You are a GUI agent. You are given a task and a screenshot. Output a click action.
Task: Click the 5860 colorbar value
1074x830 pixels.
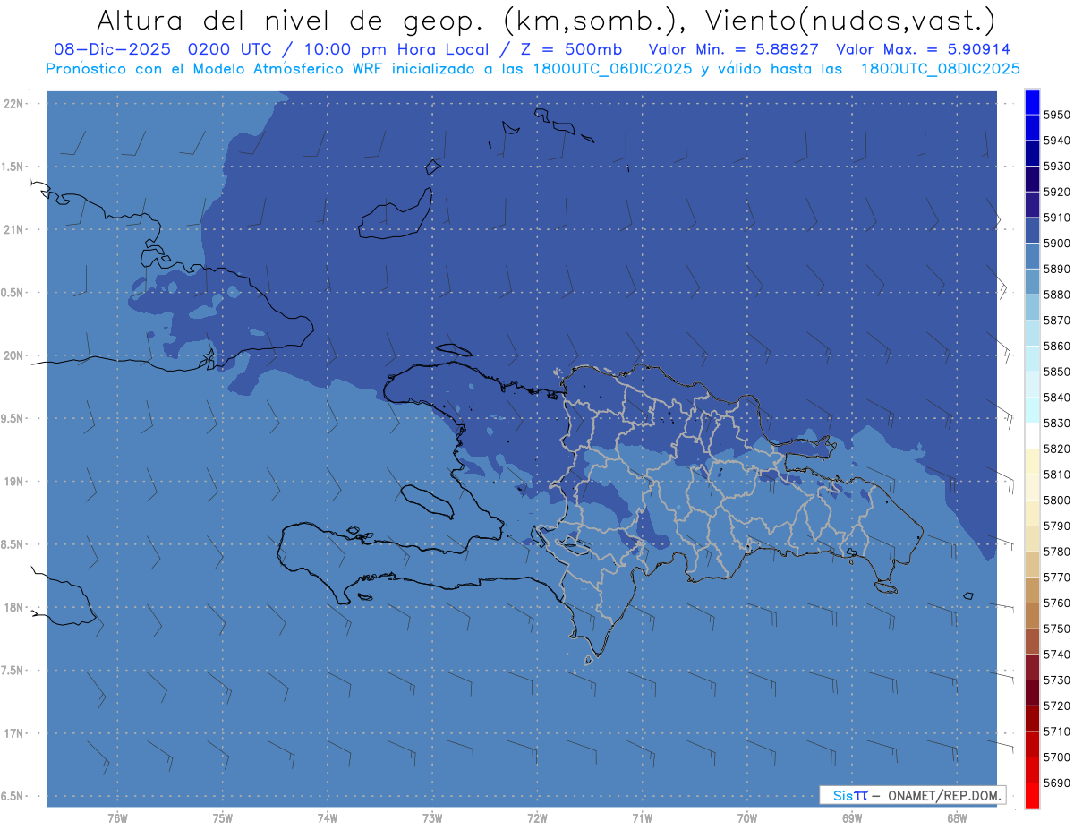coord(1057,347)
